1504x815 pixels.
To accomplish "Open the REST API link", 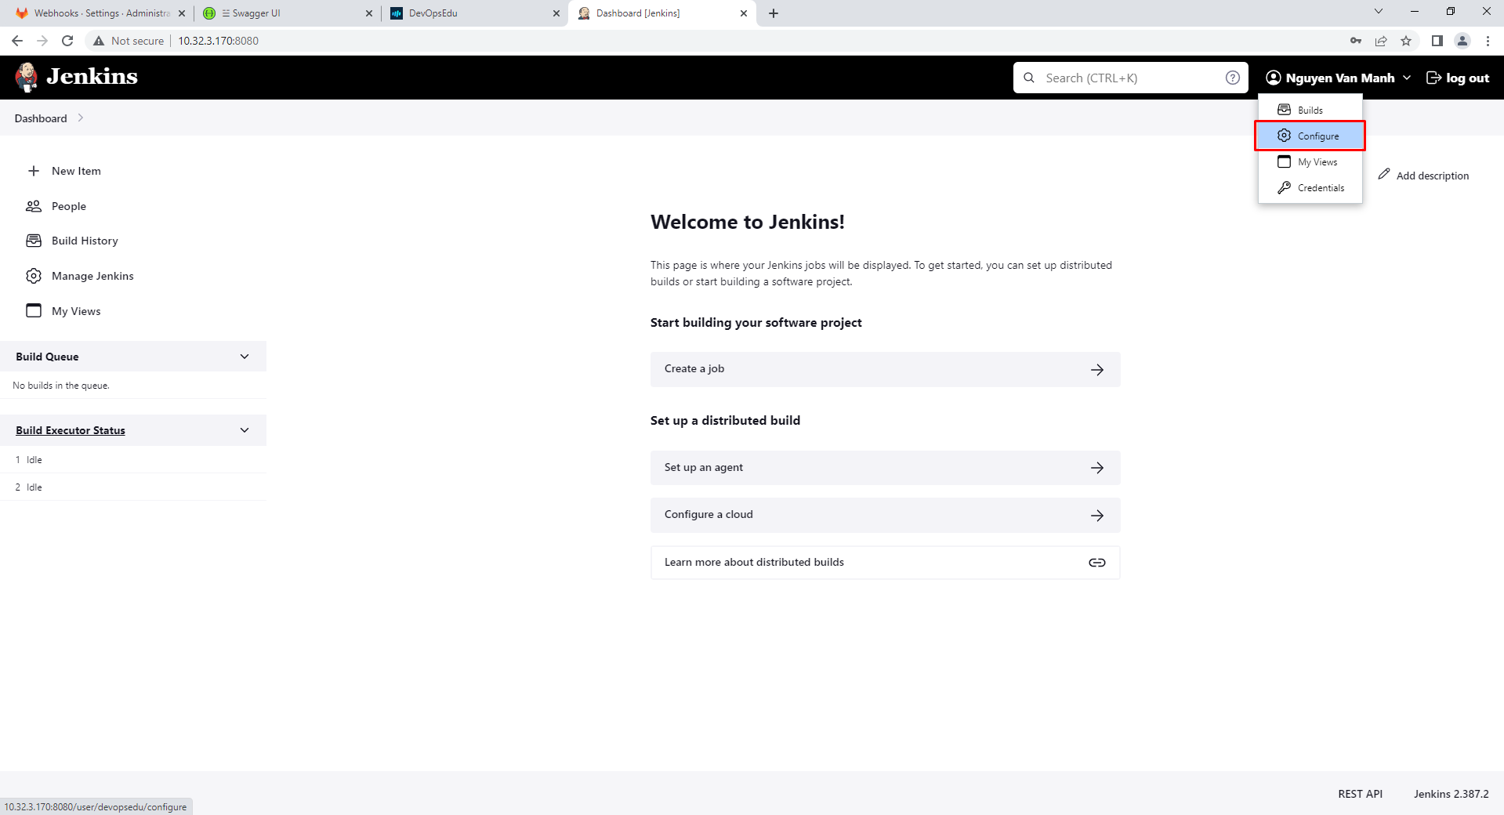I will click(x=1360, y=794).
